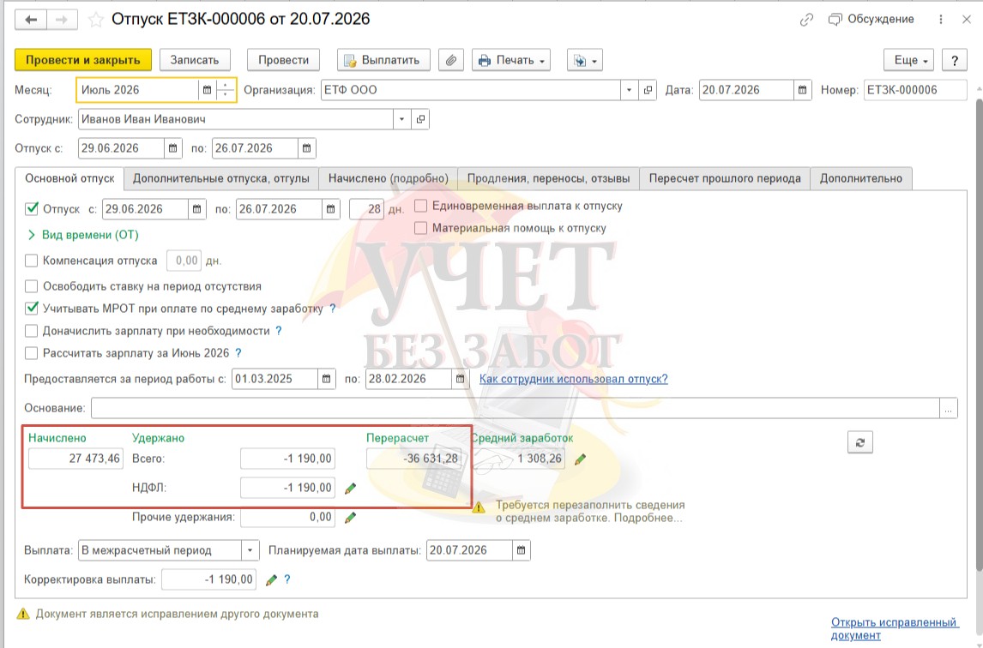The height and width of the screenshot is (648, 983).
Task: Click the refresh recalculation button
Action: (x=859, y=442)
